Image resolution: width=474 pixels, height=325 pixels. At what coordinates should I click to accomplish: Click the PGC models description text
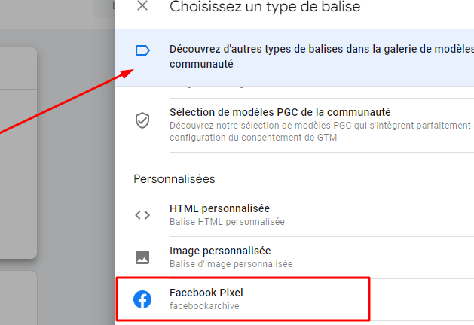(x=320, y=131)
